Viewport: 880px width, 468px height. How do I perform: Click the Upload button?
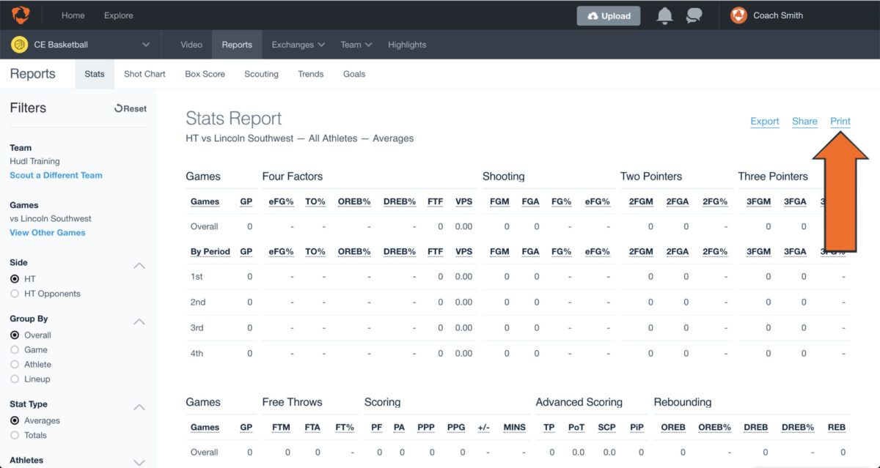click(609, 15)
